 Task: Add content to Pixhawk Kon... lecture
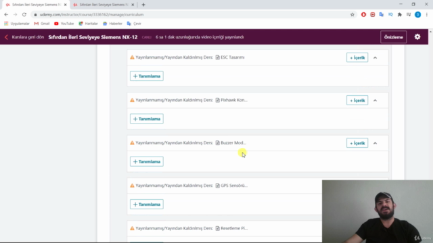(x=357, y=101)
